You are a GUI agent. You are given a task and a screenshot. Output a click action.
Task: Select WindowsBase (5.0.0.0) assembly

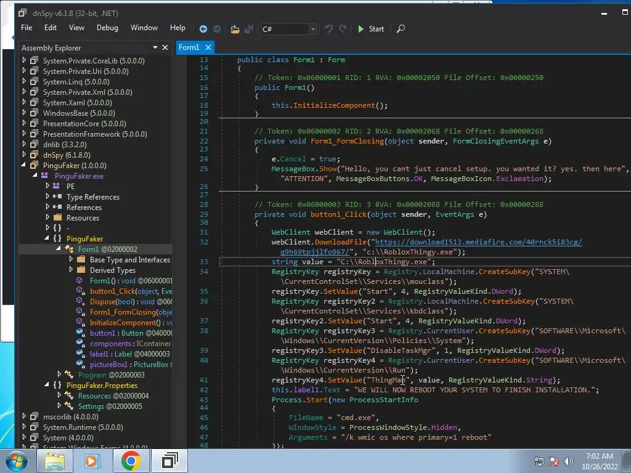(x=79, y=113)
